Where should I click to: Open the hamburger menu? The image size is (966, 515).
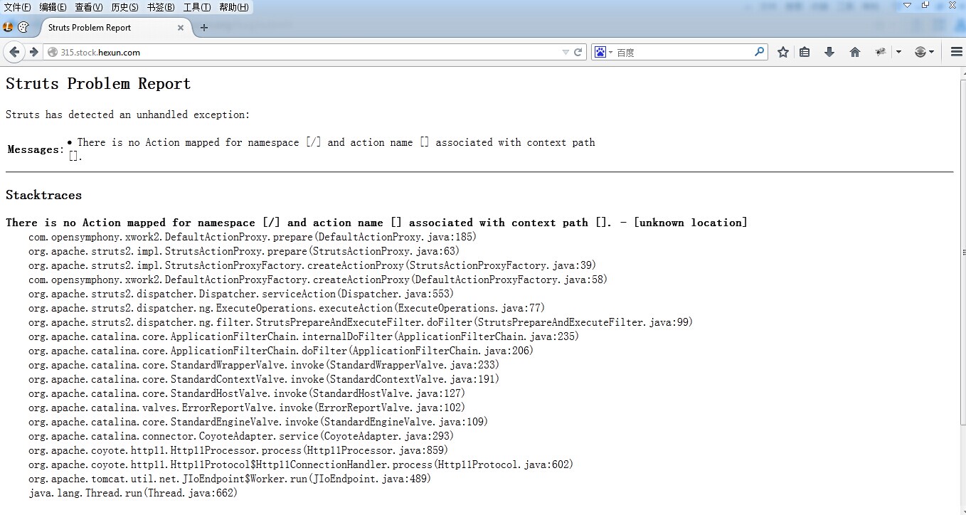coord(956,52)
